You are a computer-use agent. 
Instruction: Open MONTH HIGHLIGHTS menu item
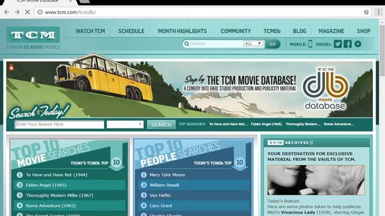click(182, 31)
